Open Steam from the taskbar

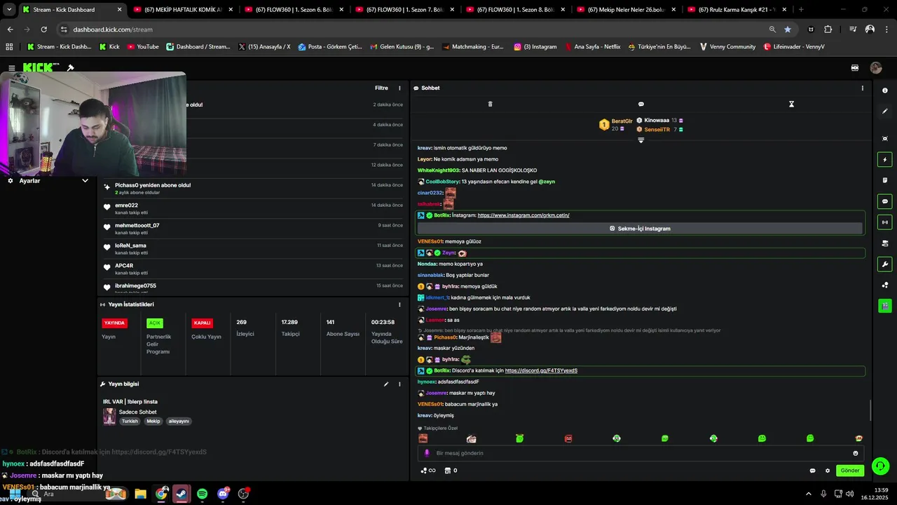point(182,494)
